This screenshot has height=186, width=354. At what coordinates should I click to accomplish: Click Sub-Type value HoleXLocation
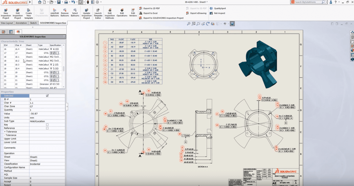click(47, 121)
